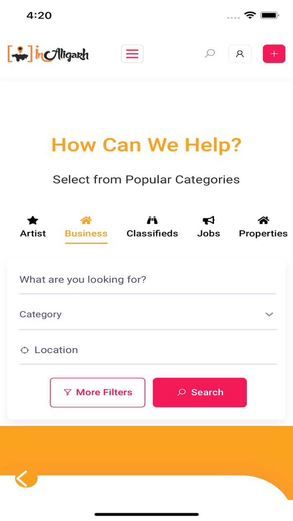This screenshot has width=293, height=521.
Task: Show More Filters options
Action: coord(98,392)
